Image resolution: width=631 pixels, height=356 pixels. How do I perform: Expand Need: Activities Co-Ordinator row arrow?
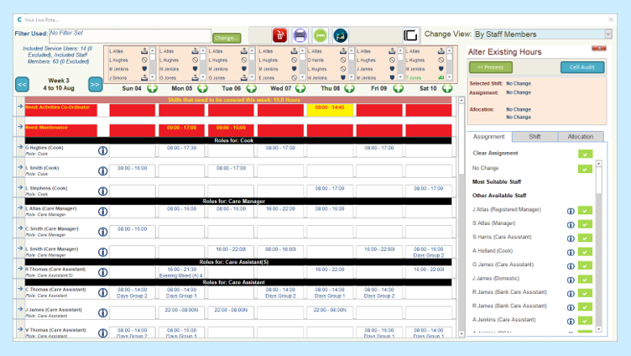point(20,107)
